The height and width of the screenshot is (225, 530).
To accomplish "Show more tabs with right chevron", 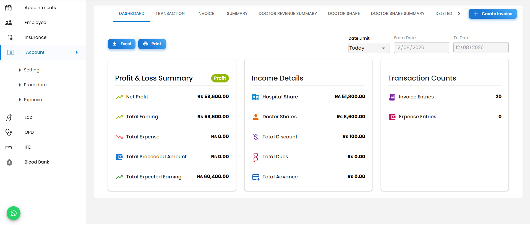I will 459,14.
